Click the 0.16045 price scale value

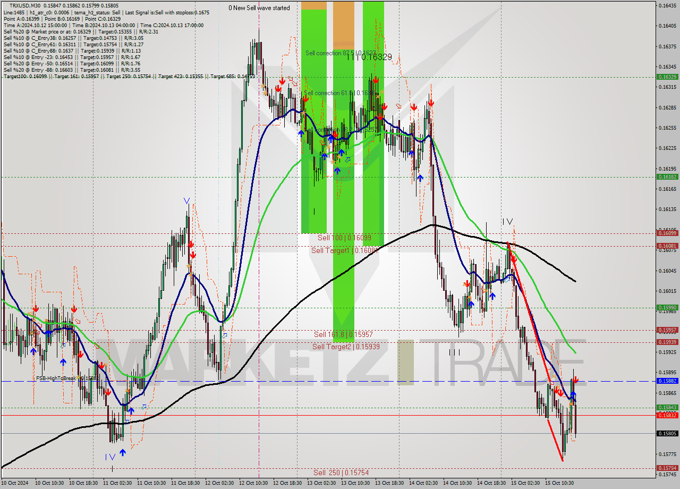click(667, 271)
